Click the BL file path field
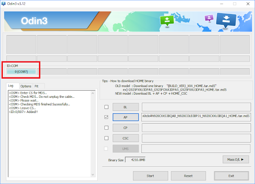This screenshot has width=255, height=184. click(x=196, y=107)
